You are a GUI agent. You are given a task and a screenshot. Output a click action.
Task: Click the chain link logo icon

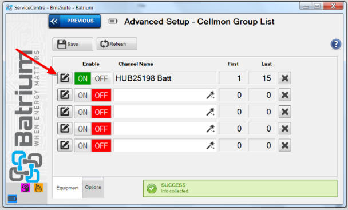coord(26,167)
